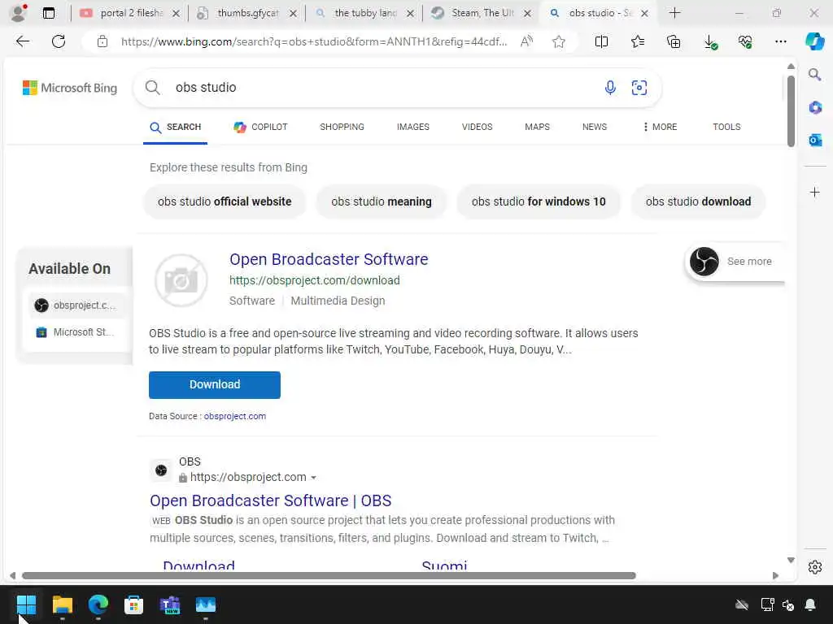Screen dimensions: 833x624
Task: Click obs studio meaning suggestion
Action: (381, 201)
